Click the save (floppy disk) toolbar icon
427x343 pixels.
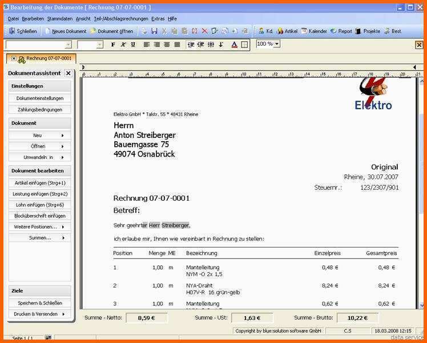pos(154,31)
